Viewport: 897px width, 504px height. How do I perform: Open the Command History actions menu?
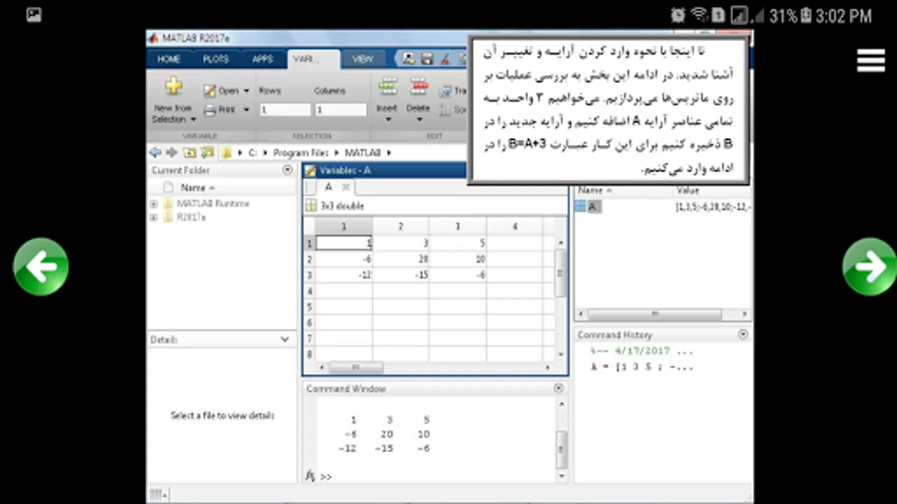coord(743,334)
